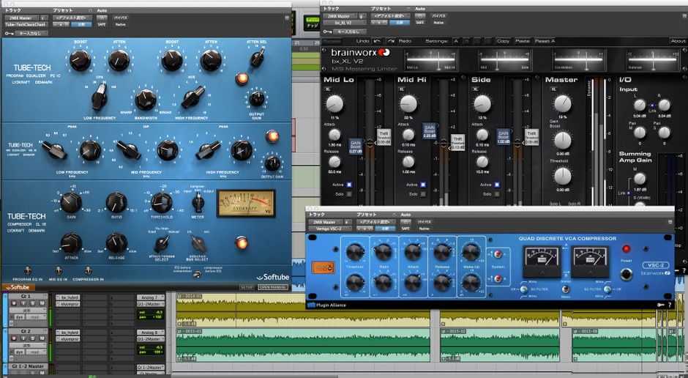Open the question mark help in VSC-2
Viewport: 688px width, 378px height.
[670, 305]
